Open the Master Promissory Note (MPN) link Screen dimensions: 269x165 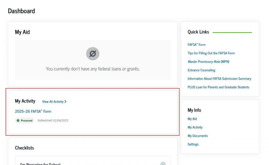coord(208,62)
